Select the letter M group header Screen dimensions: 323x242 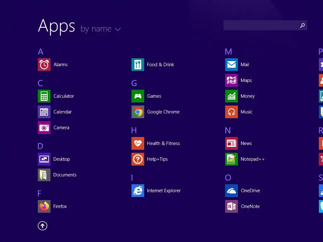pyautogui.click(x=228, y=52)
